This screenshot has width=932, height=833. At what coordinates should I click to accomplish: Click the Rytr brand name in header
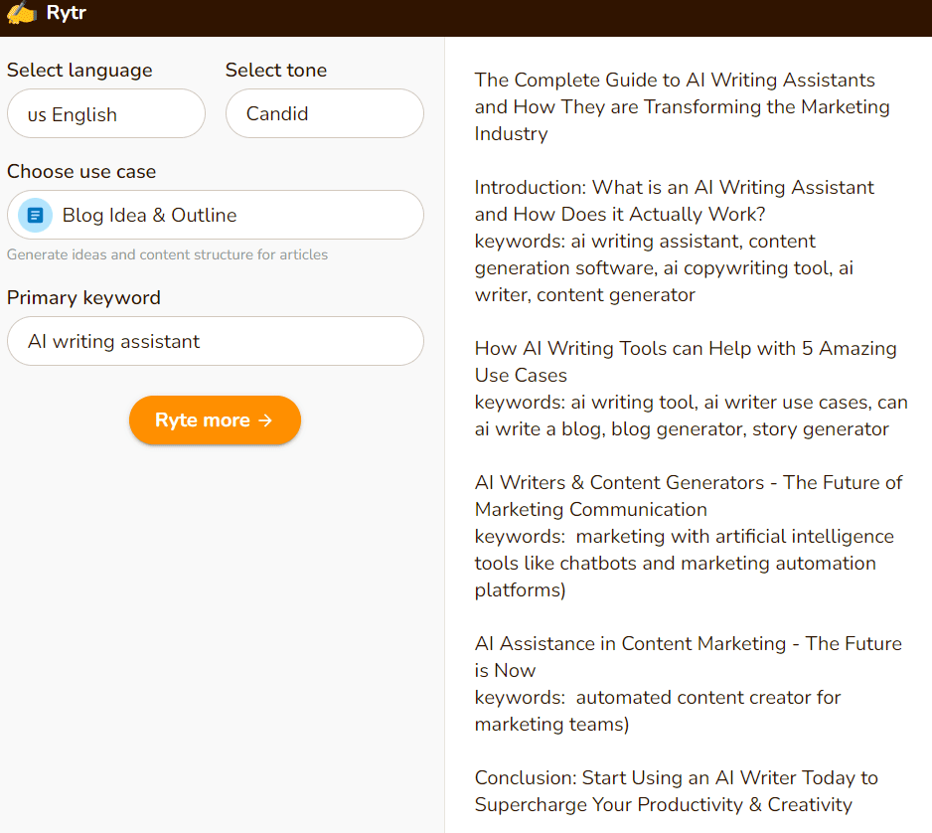67,13
